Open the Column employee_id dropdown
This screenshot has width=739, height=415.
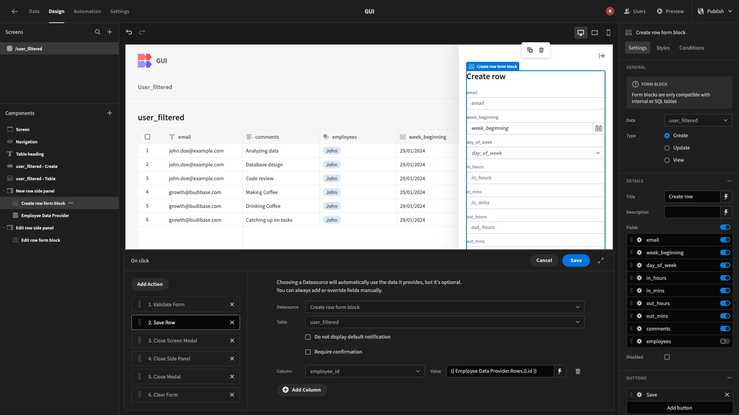365,371
